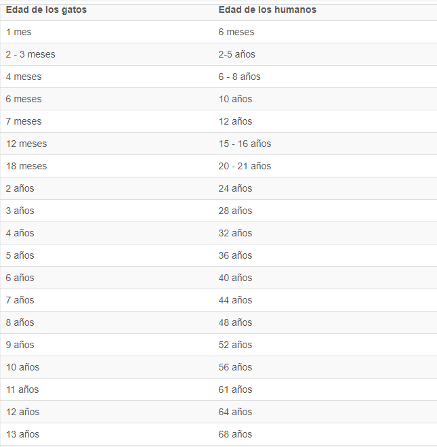This screenshot has height=447, width=437.
Task: Select the '28 años' cell
Action: coord(235,211)
